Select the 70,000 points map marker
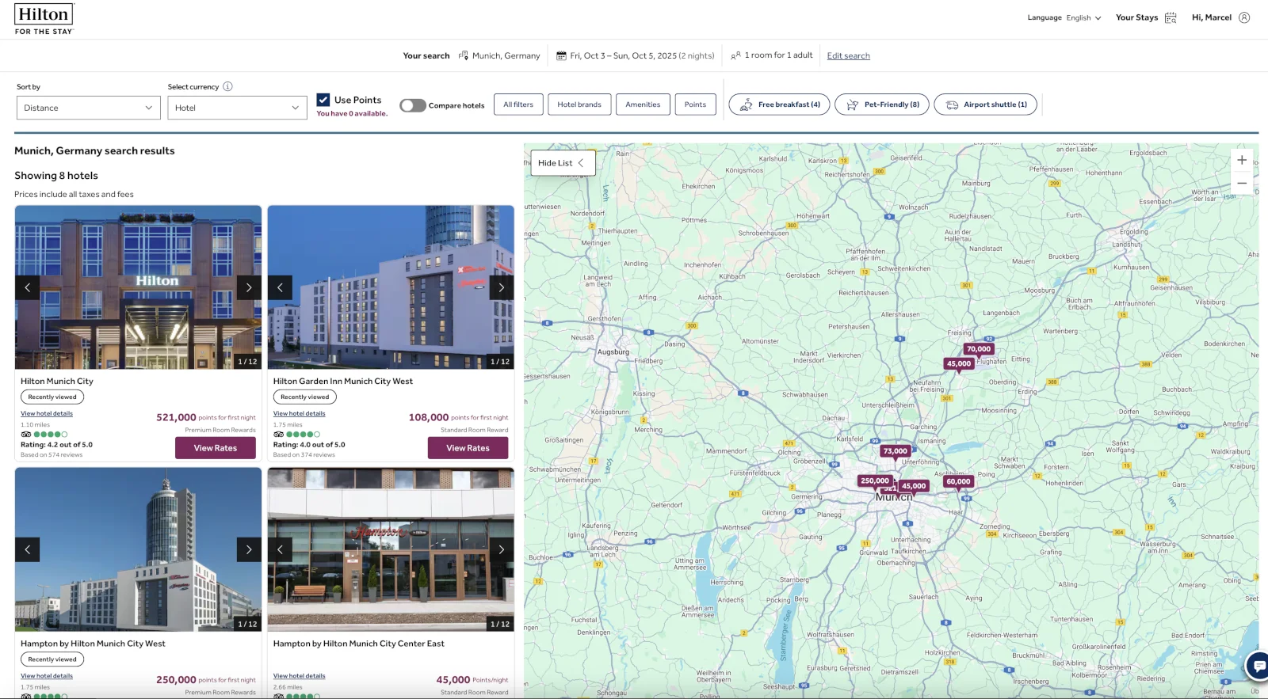This screenshot has height=699, width=1268. tap(979, 349)
